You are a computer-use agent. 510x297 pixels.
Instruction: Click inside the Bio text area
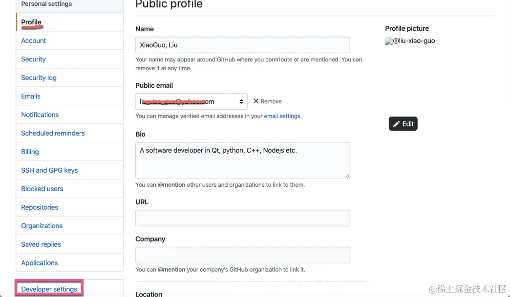click(242, 160)
